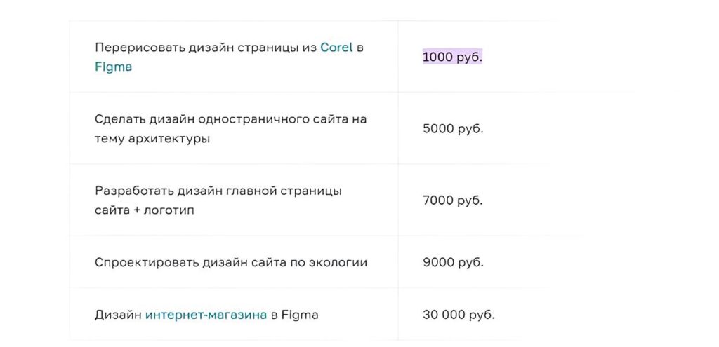
Task: Click the word Дизайн starting the last row
Action: pos(117,315)
